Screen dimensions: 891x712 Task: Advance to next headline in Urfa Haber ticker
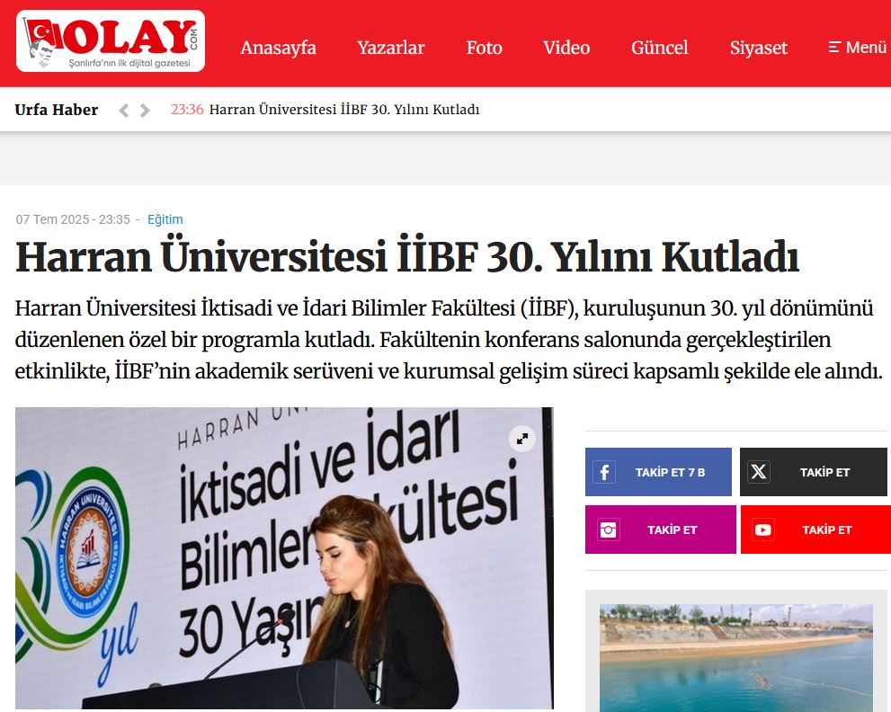point(145,111)
